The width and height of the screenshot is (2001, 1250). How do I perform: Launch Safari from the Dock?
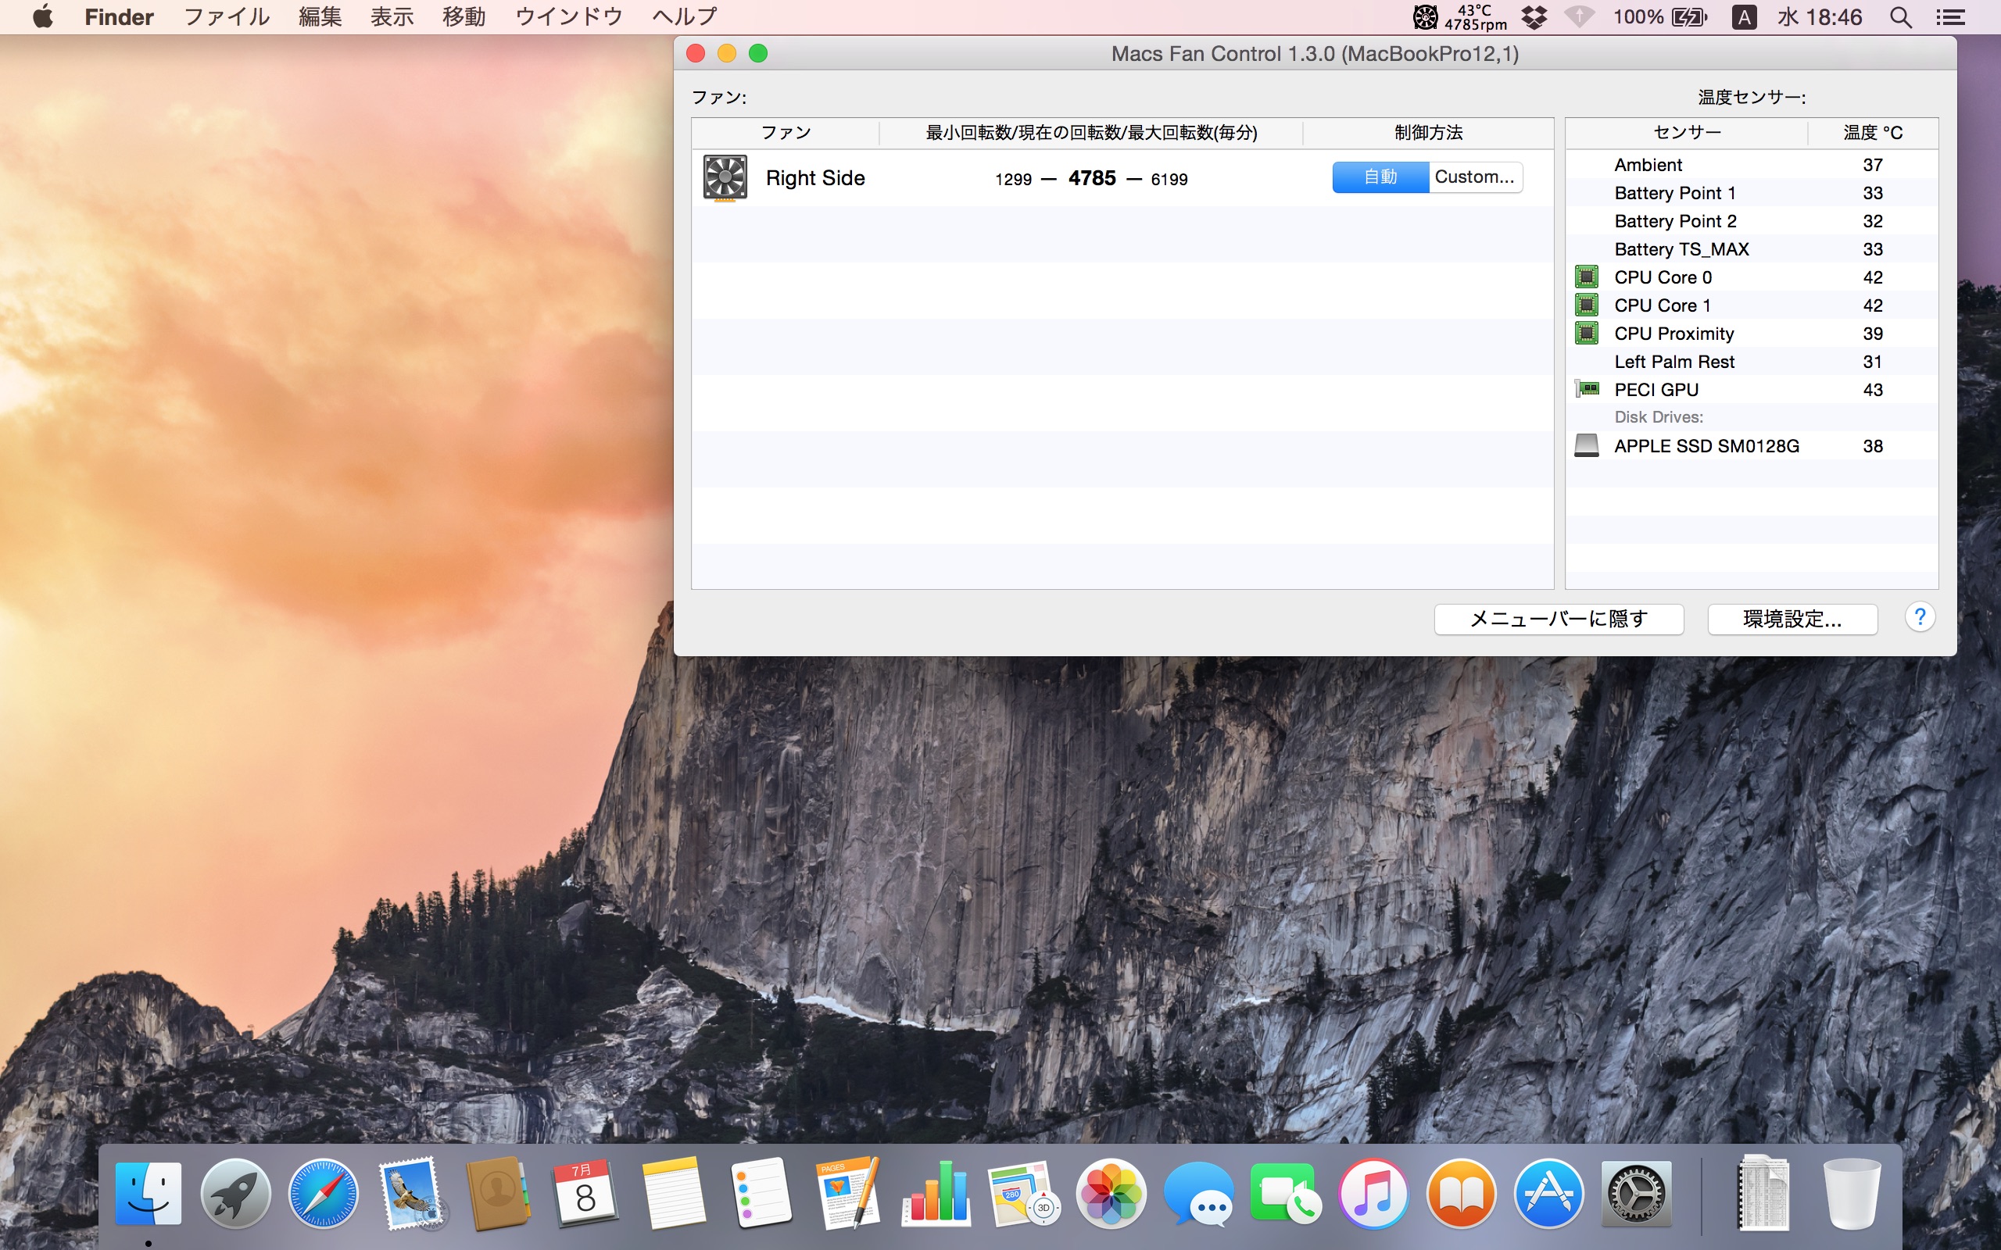pyautogui.click(x=324, y=1195)
